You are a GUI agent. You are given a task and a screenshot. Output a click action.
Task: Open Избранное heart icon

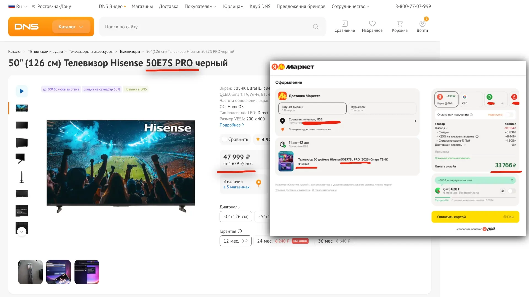pyautogui.click(x=372, y=24)
